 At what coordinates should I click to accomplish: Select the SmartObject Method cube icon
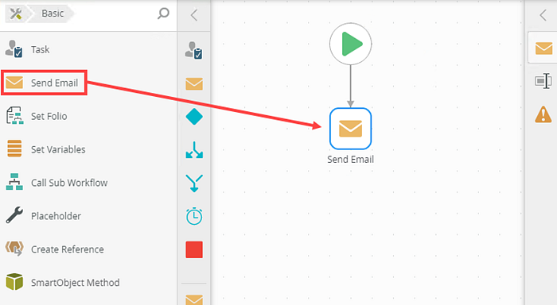(x=14, y=282)
